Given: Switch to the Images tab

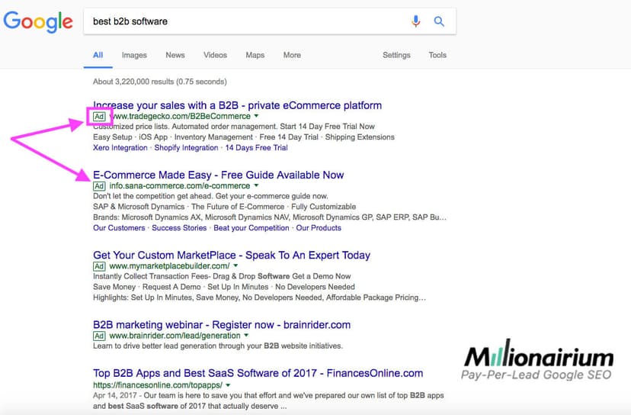Looking at the screenshot, I should (134, 55).
